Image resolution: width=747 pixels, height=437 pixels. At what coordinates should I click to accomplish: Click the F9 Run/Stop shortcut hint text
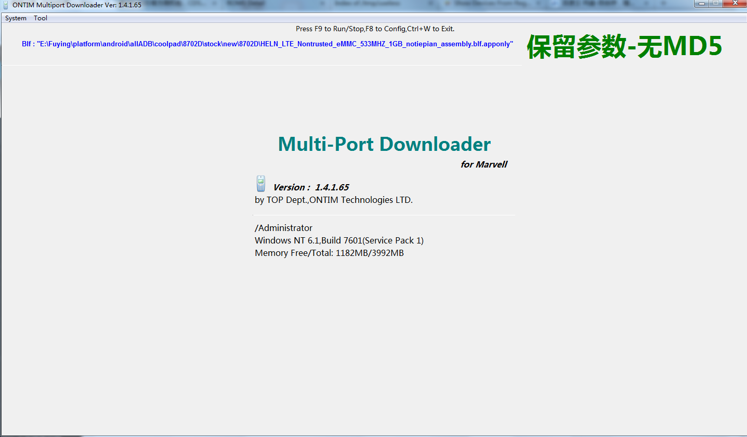tap(375, 29)
